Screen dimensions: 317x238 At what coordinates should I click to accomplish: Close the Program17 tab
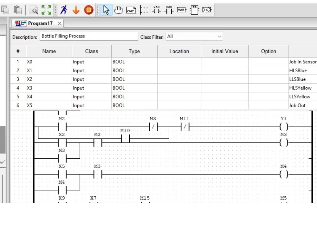pos(59,23)
